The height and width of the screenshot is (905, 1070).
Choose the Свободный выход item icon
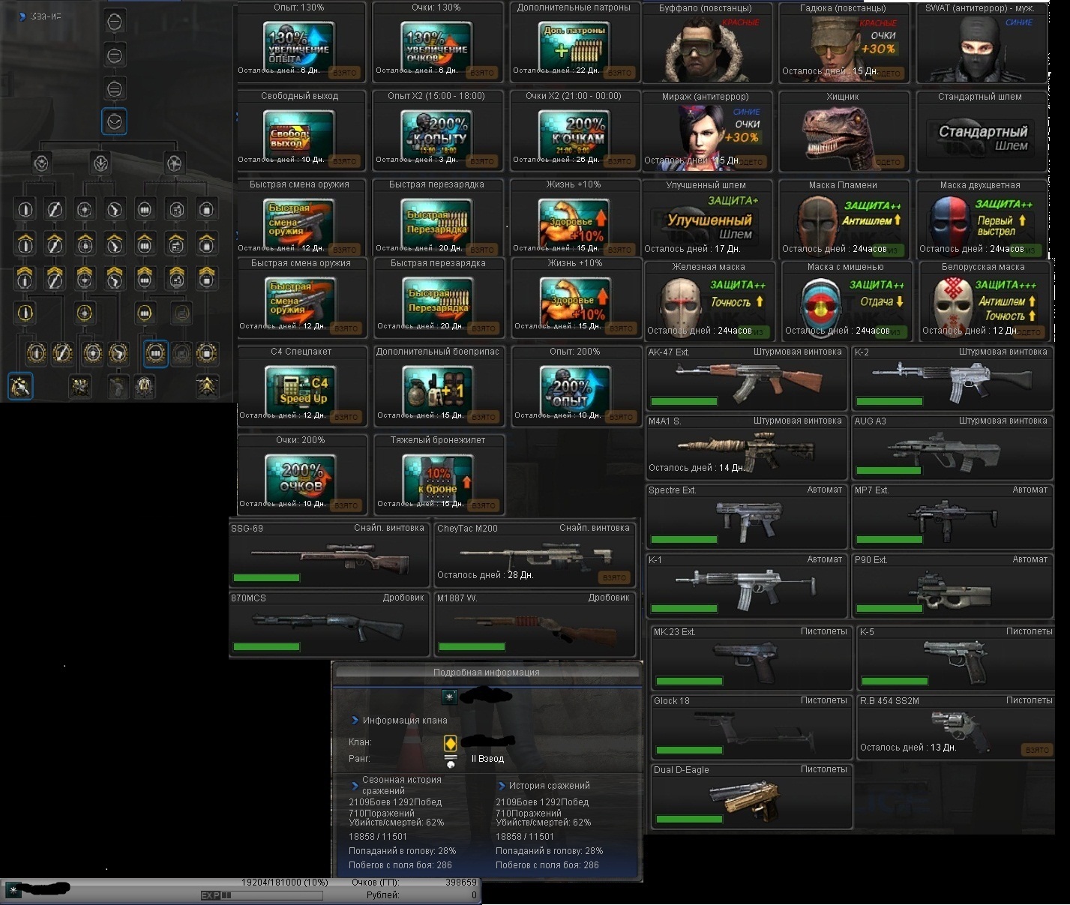coord(298,135)
